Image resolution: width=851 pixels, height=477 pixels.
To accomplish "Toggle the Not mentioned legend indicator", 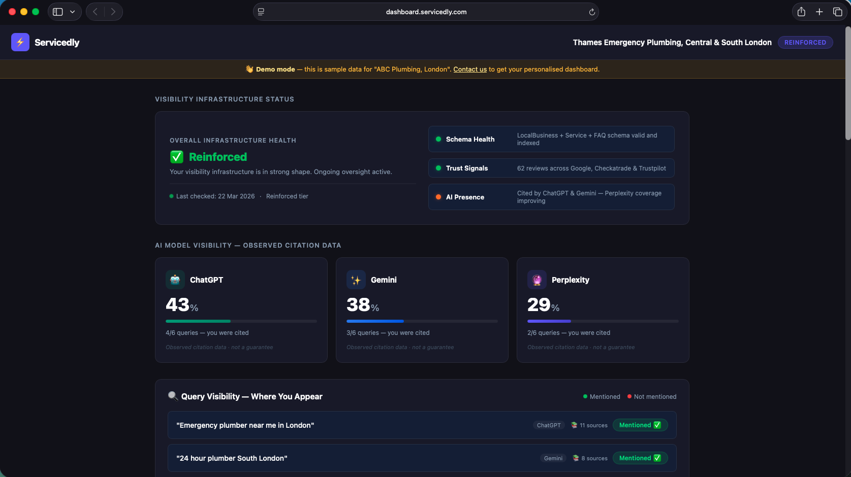I will pos(629,396).
